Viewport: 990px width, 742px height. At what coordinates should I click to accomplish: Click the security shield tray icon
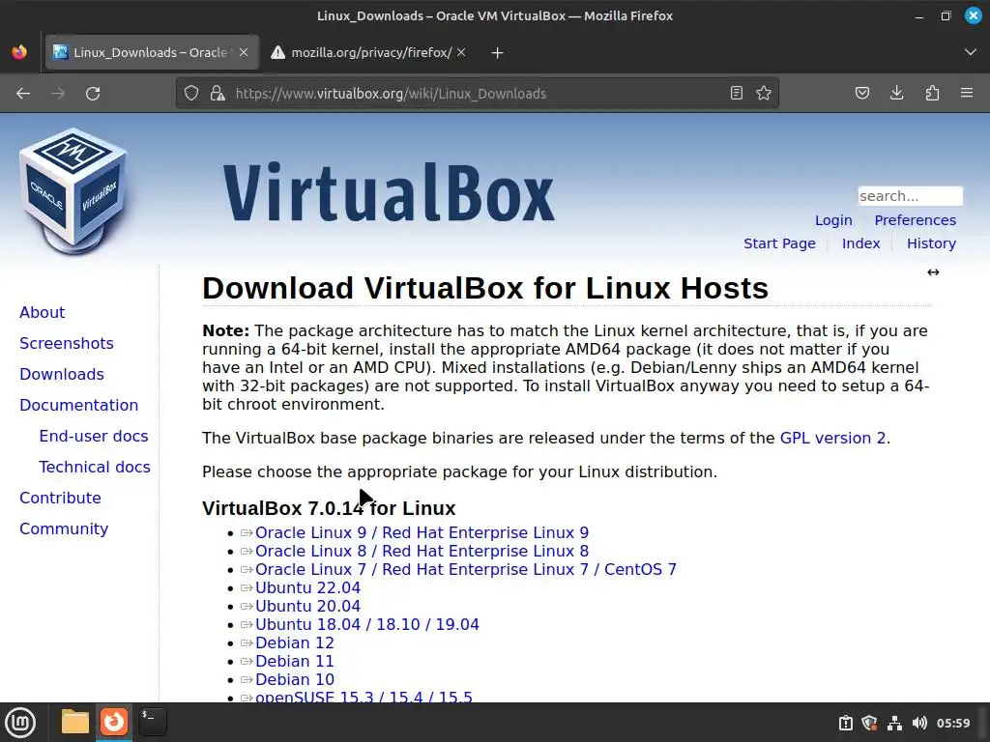pos(869,723)
